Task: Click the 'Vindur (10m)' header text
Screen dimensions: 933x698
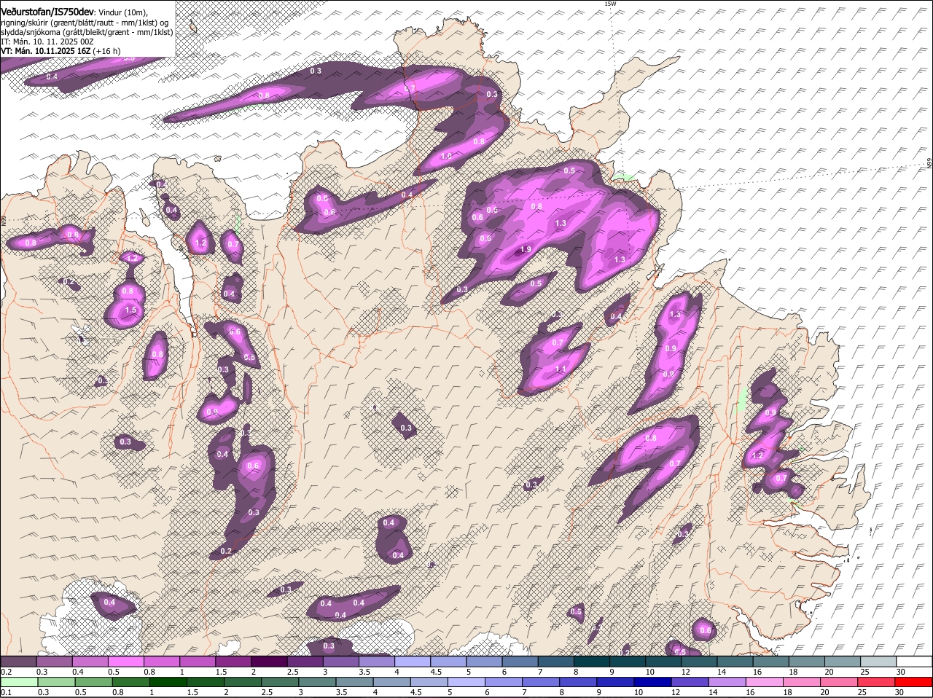Action: 122,12
